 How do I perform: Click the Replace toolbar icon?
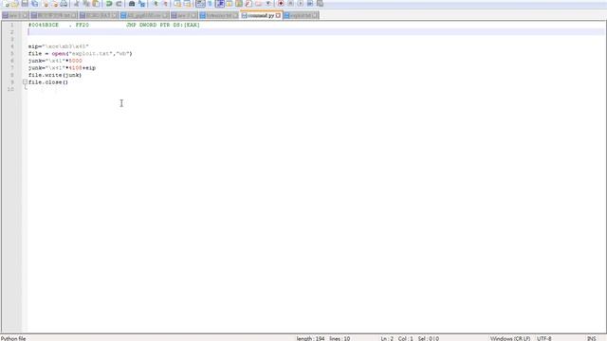(x=141, y=4)
